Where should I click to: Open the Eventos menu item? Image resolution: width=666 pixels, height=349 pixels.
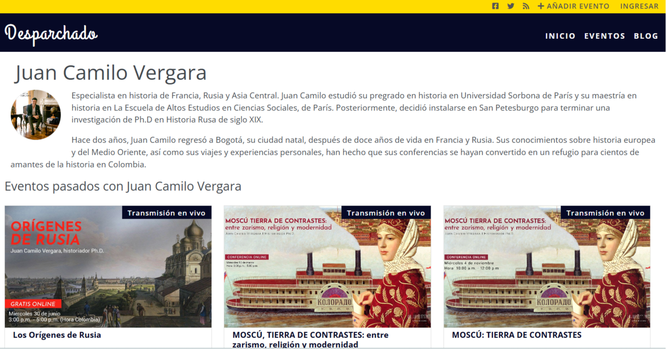point(605,36)
